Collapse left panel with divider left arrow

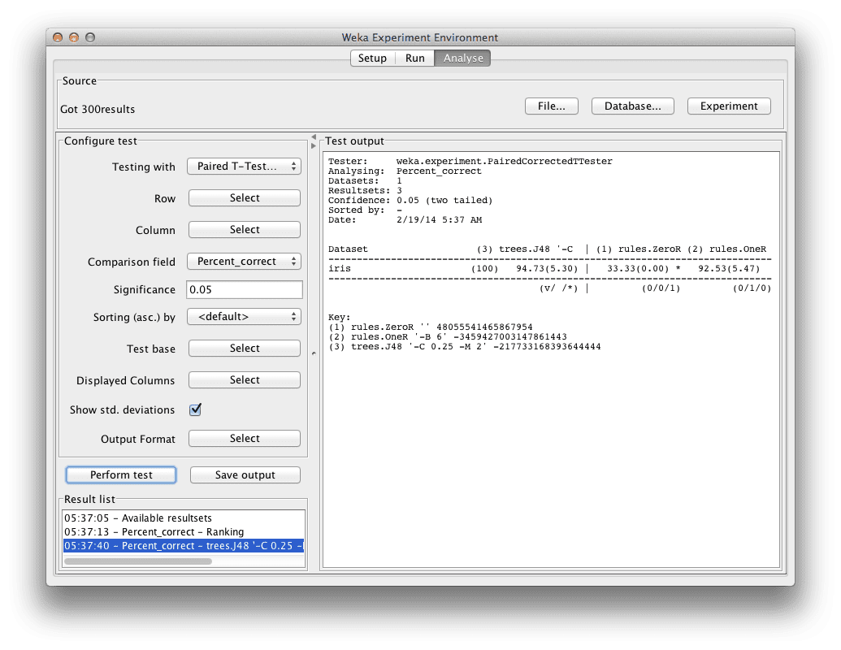click(314, 137)
